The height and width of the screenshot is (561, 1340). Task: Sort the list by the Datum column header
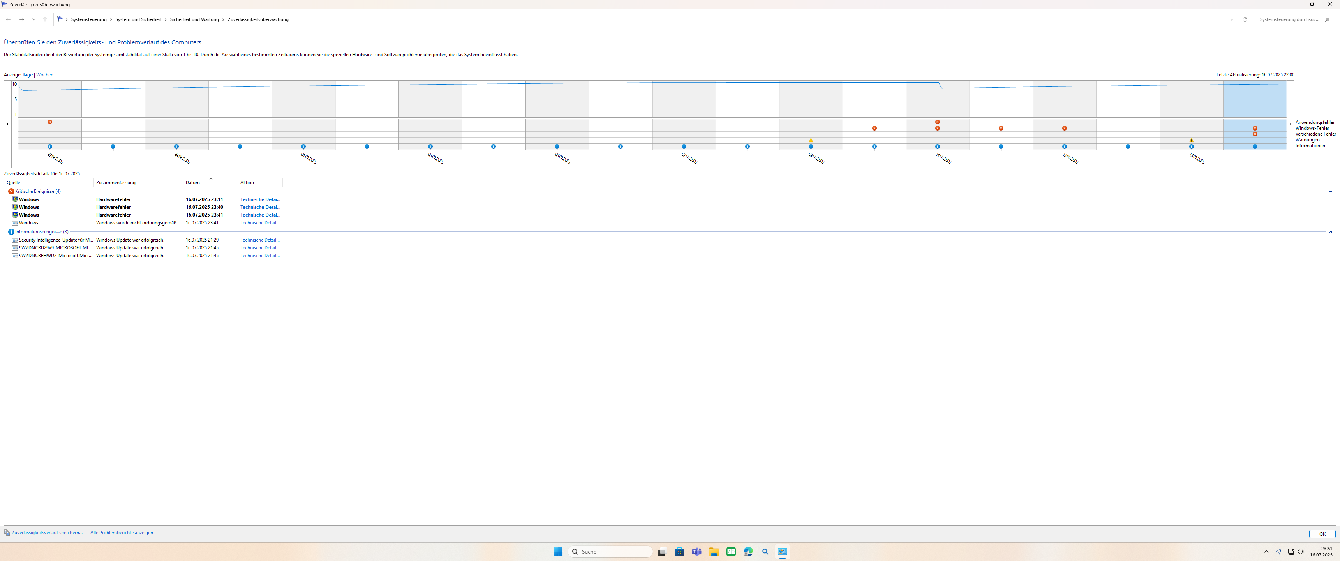193,183
